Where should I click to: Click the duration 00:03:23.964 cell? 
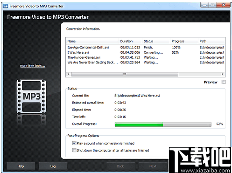130,62
